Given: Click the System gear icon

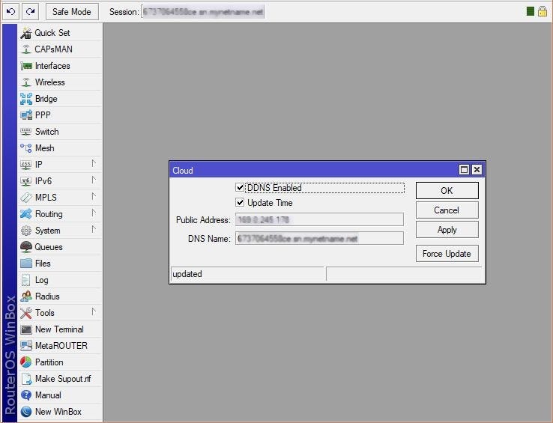Looking at the screenshot, I should point(26,231).
